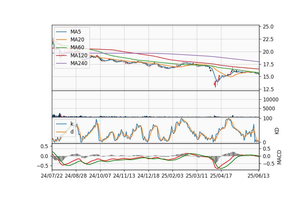Click the 17.5 price axis label
This screenshot has height=207, width=288.
(268, 64)
